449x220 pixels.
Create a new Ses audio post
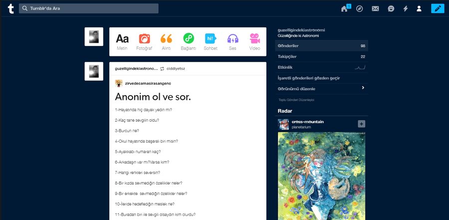[232, 42]
